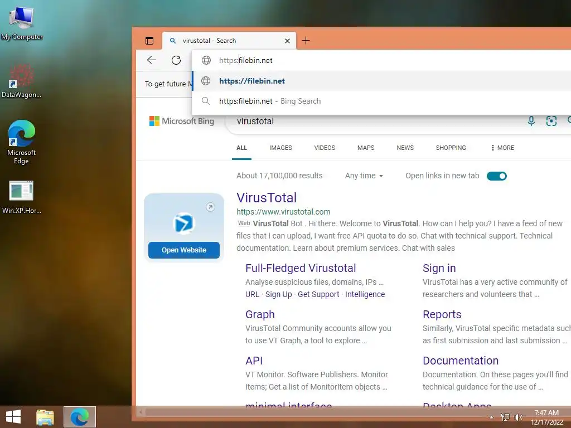Viewport: 571px width, 428px height.
Task: Close the virustotal - Search tab
Action: click(x=287, y=41)
